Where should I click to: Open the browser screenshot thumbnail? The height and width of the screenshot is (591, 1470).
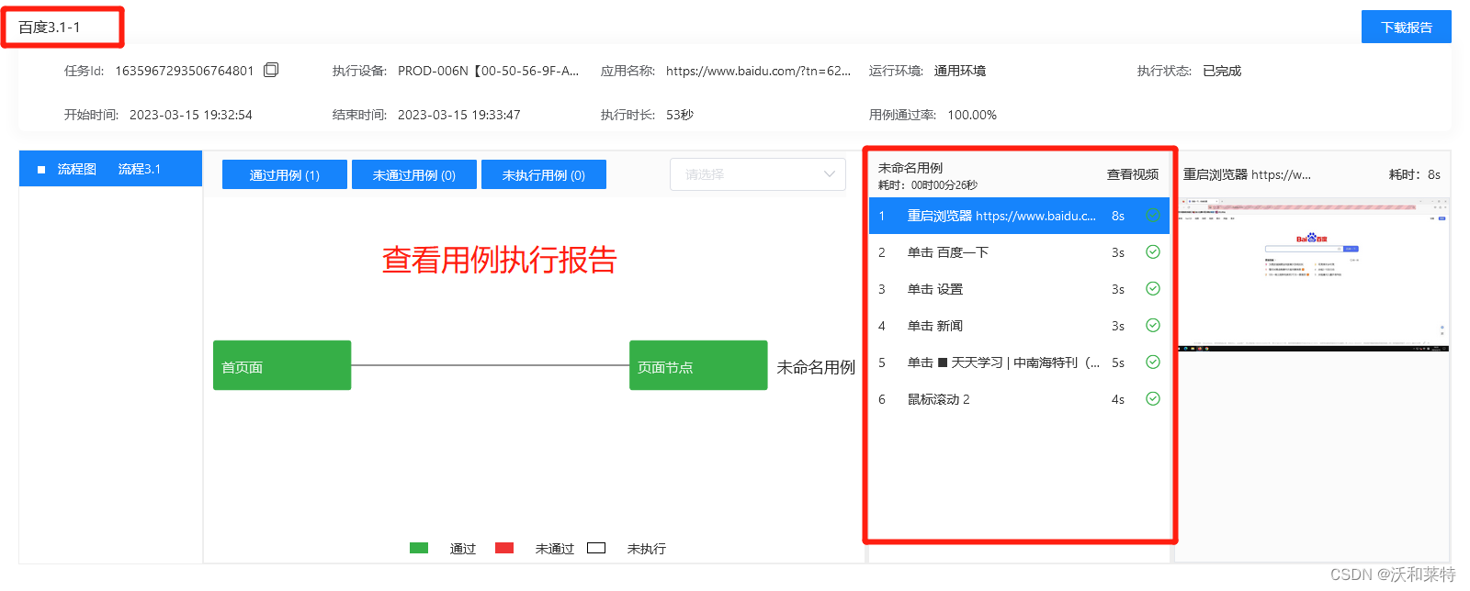click(x=1313, y=275)
